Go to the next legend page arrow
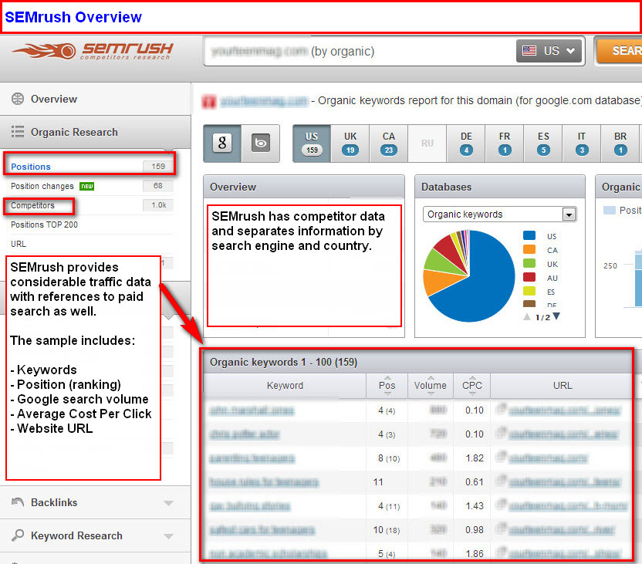The width and height of the screenshot is (642, 564). 556,316
